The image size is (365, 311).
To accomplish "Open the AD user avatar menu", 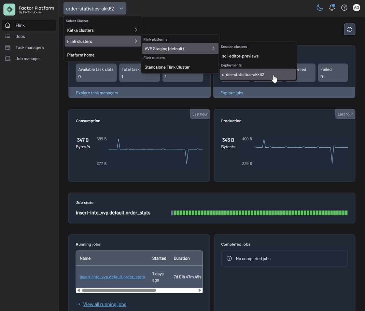I will coord(356,7).
